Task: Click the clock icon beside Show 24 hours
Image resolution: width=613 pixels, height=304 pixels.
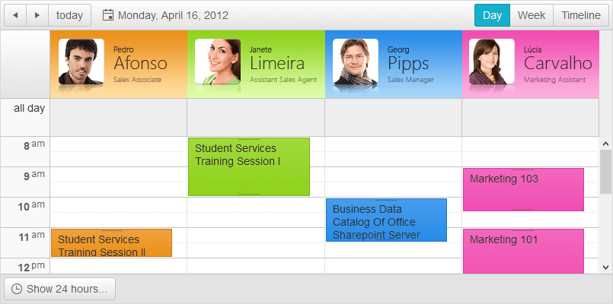Action: (17, 289)
